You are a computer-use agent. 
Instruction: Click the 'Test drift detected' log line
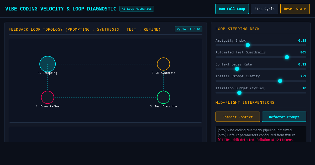(x=256, y=140)
